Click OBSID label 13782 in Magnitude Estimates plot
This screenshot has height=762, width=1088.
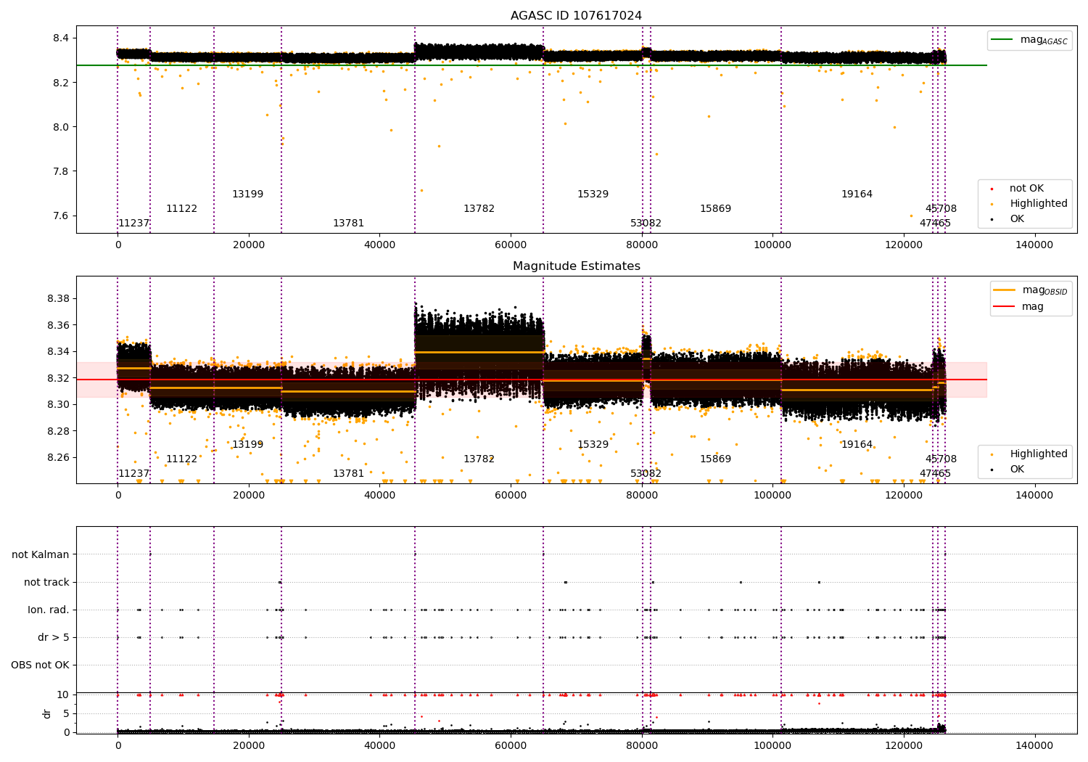[x=479, y=459]
